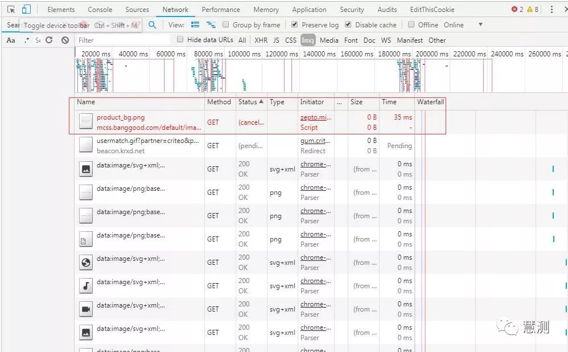Switch to large request rows view
568x352 pixels.
click(195, 25)
